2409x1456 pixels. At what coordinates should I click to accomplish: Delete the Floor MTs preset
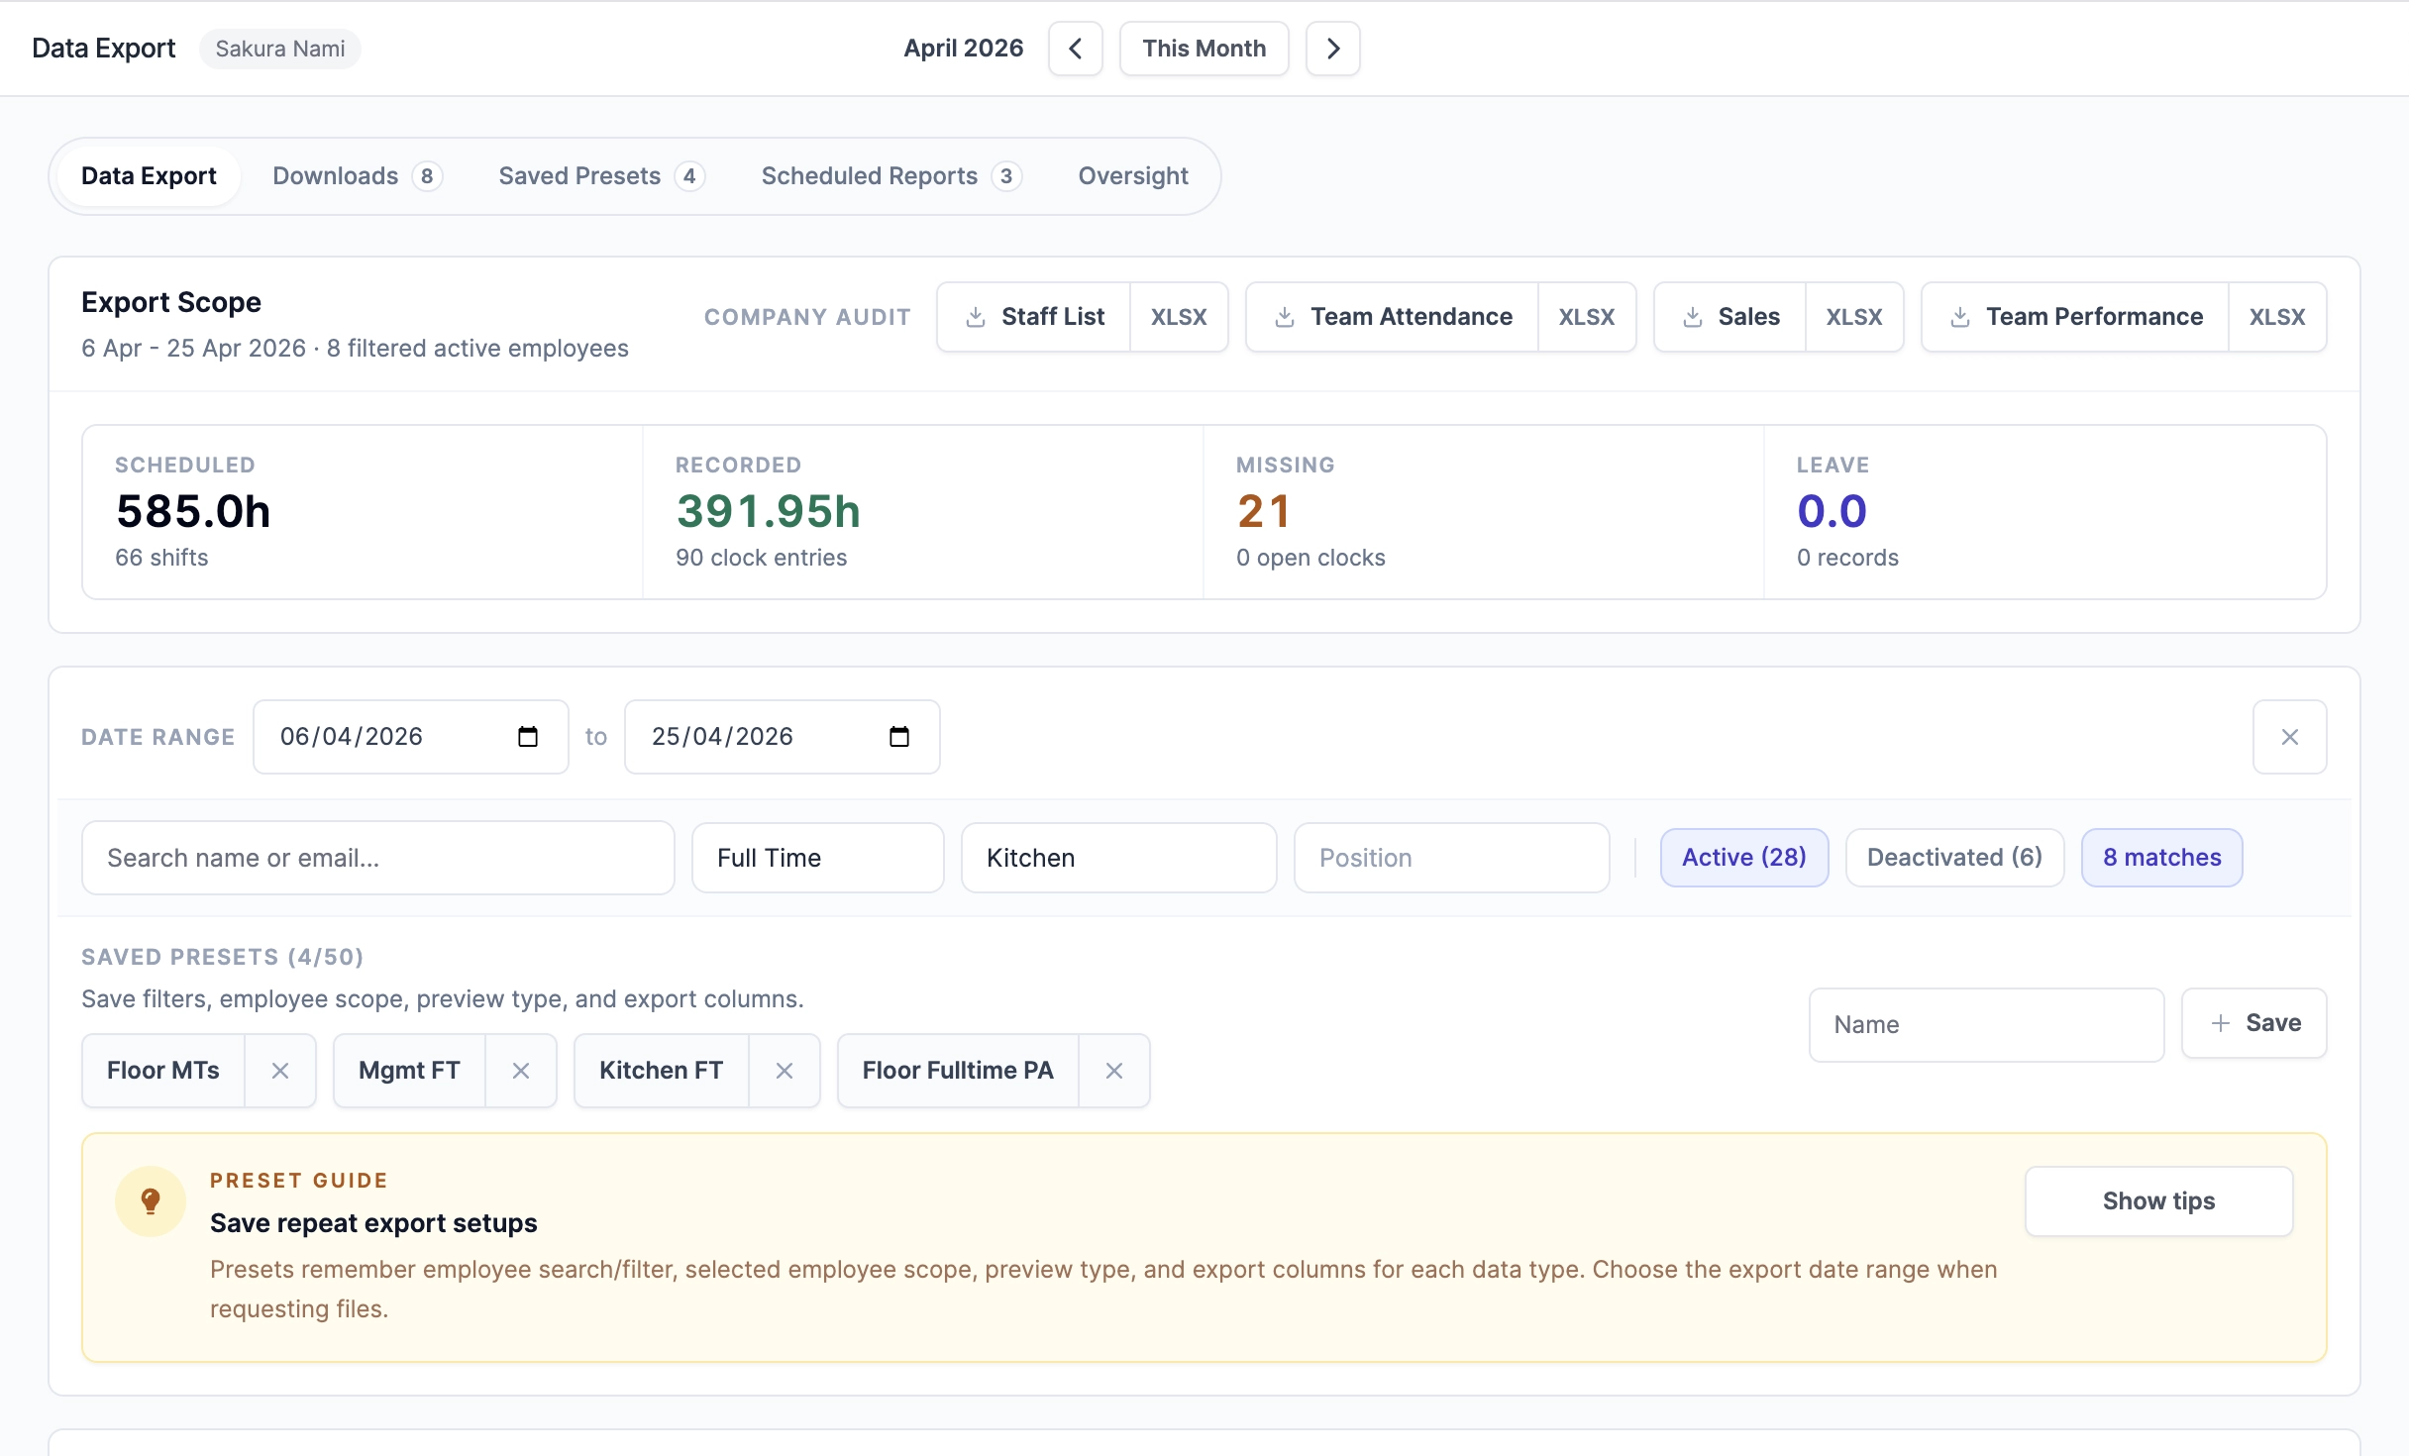(280, 1071)
